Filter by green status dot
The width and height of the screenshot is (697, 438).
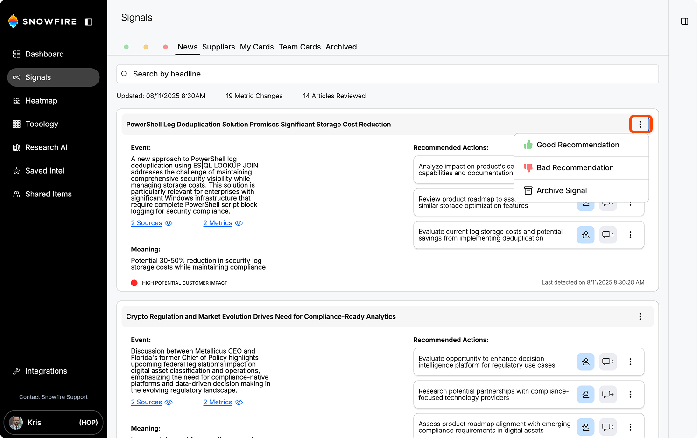(127, 47)
